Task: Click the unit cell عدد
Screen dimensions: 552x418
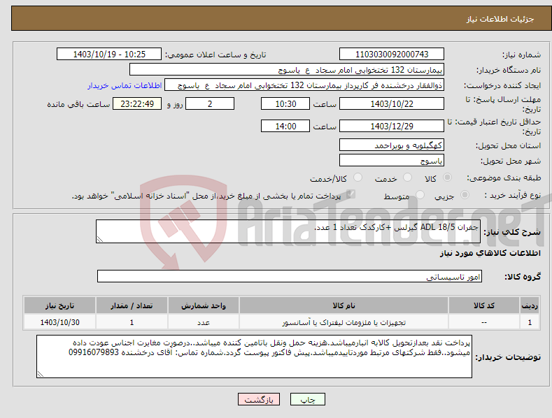Action: tap(204, 322)
